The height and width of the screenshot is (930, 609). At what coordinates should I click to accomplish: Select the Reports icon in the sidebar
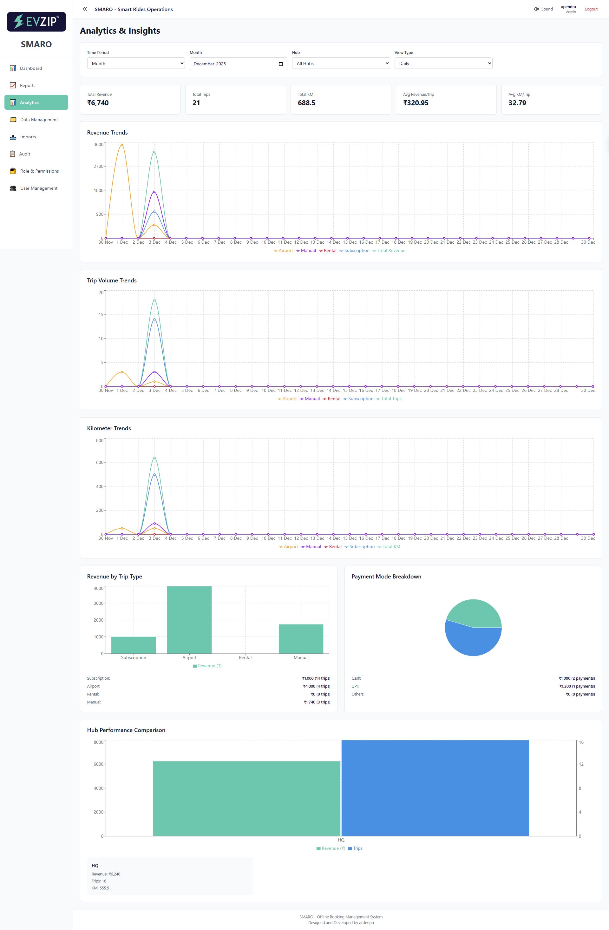tap(12, 85)
